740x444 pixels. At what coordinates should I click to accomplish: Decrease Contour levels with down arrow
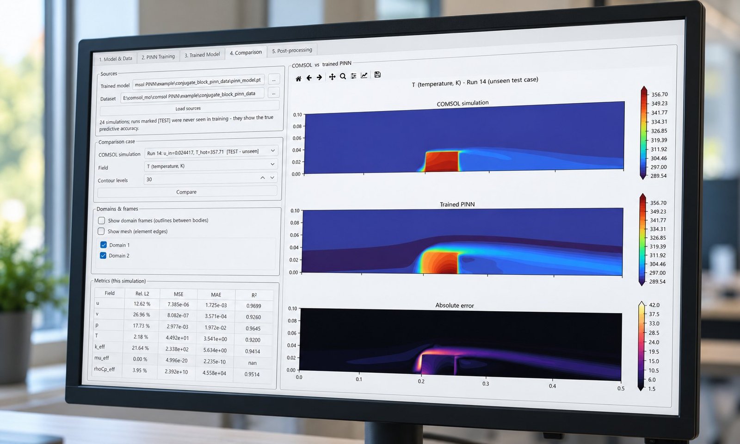pyautogui.click(x=272, y=178)
